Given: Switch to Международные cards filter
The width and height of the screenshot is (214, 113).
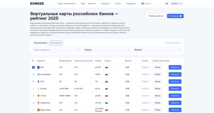Looking at the screenshot, I should [x=41, y=43].
